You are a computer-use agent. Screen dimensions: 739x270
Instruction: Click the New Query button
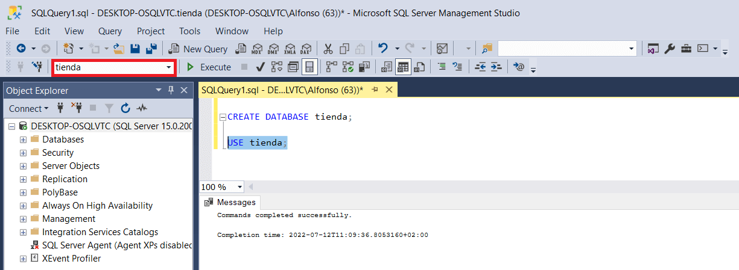(198, 49)
